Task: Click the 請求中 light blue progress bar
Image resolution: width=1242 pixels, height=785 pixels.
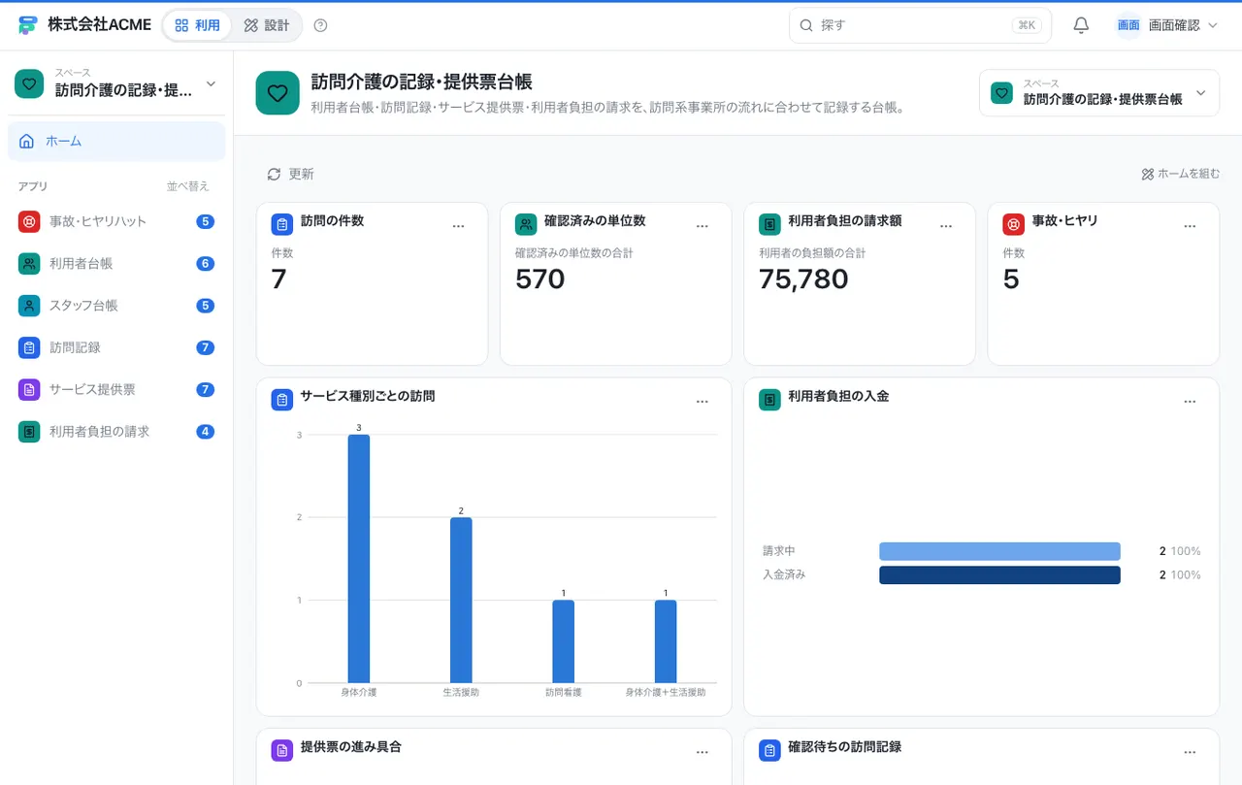Action: (x=999, y=551)
